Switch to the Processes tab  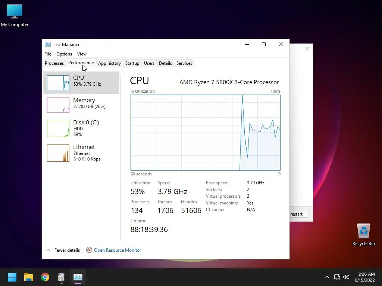[x=54, y=63]
